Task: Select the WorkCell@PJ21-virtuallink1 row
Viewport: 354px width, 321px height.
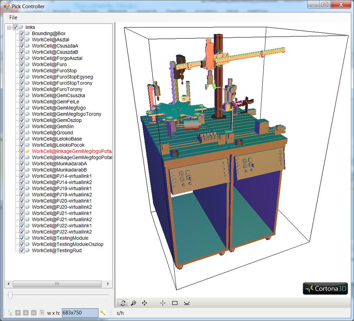Action: click(x=62, y=213)
